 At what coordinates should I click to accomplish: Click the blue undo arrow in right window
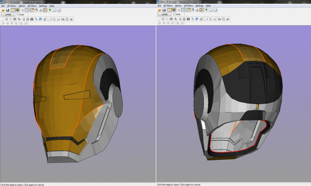coord(197,19)
